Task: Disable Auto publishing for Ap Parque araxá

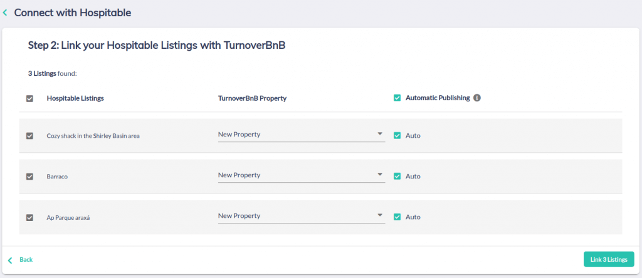Action: point(397,217)
